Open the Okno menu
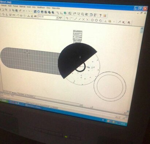This screenshot has width=150, height=144. point(48,8)
